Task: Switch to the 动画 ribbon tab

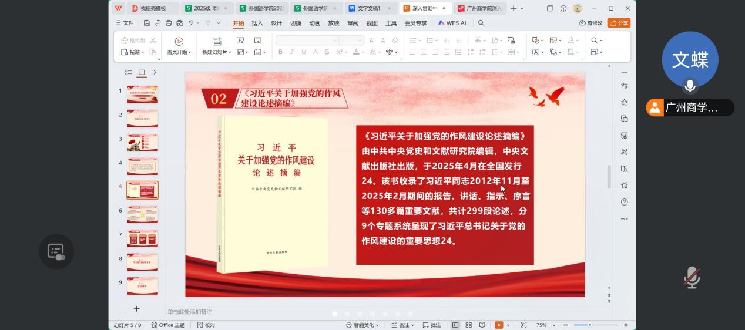Action: point(314,23)
